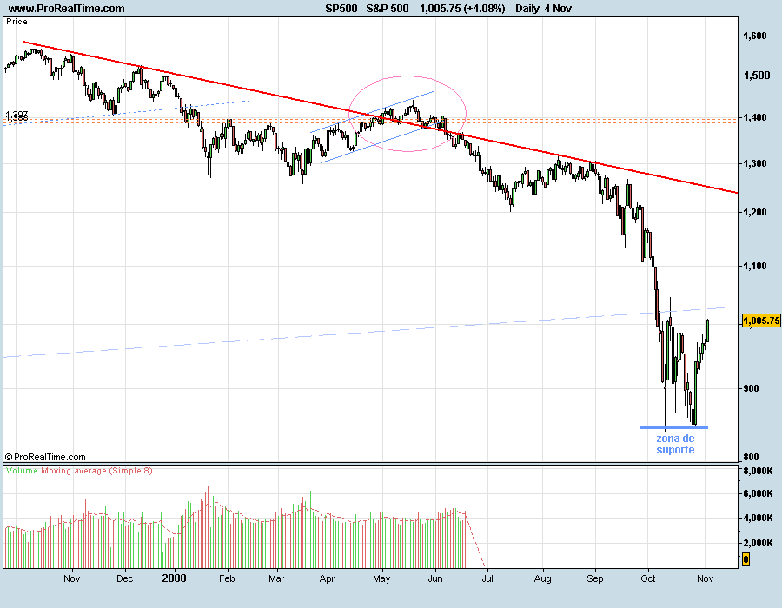Viewport: 782px width, 608px height.
Task: Click the Nov label just after Oct
Action: tap(706, 578)
